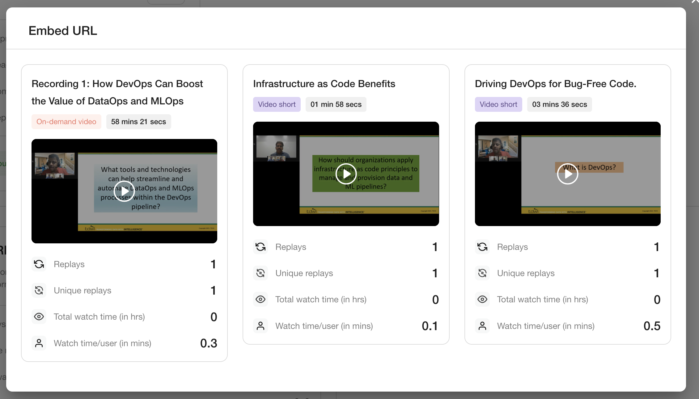Click the person icon in the Infrastructure as Code card
Image resolution: width=699 pixels, height=399 pixels.
click(x=261, y=326)
